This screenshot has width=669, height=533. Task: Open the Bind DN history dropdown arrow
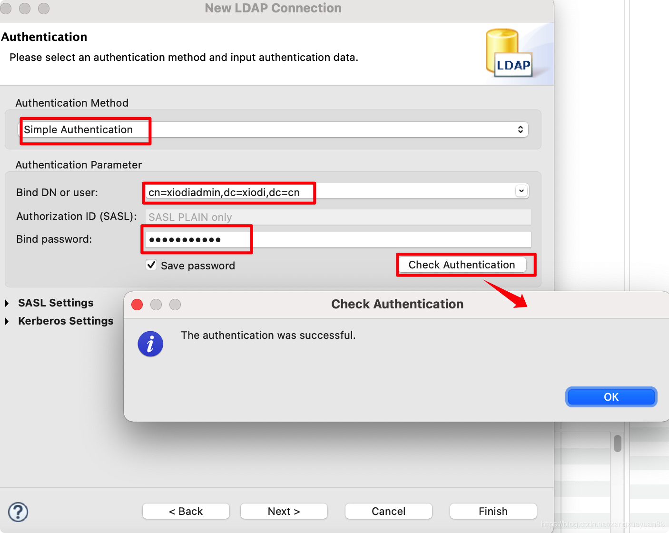[x=521, y=191]
